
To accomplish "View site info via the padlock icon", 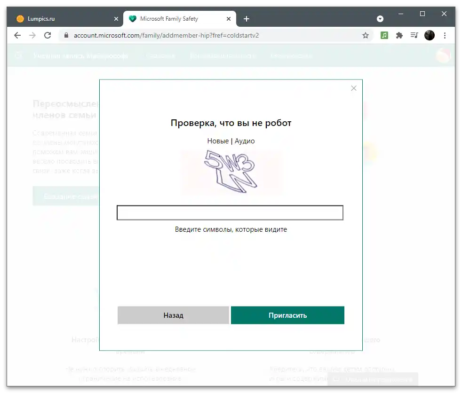I will click(66, 35).
